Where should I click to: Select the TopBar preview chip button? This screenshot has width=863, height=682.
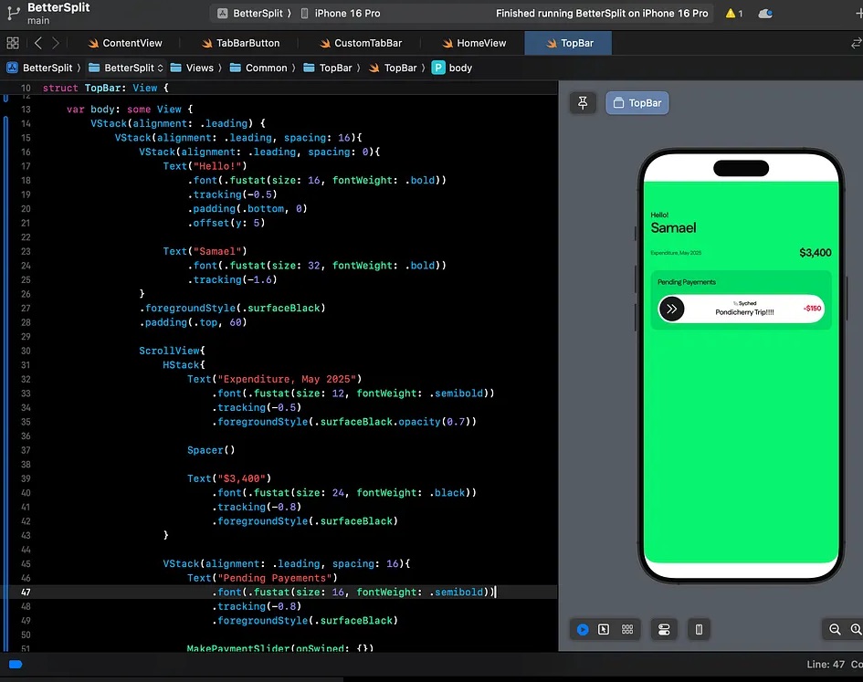(x=637, y=103)
